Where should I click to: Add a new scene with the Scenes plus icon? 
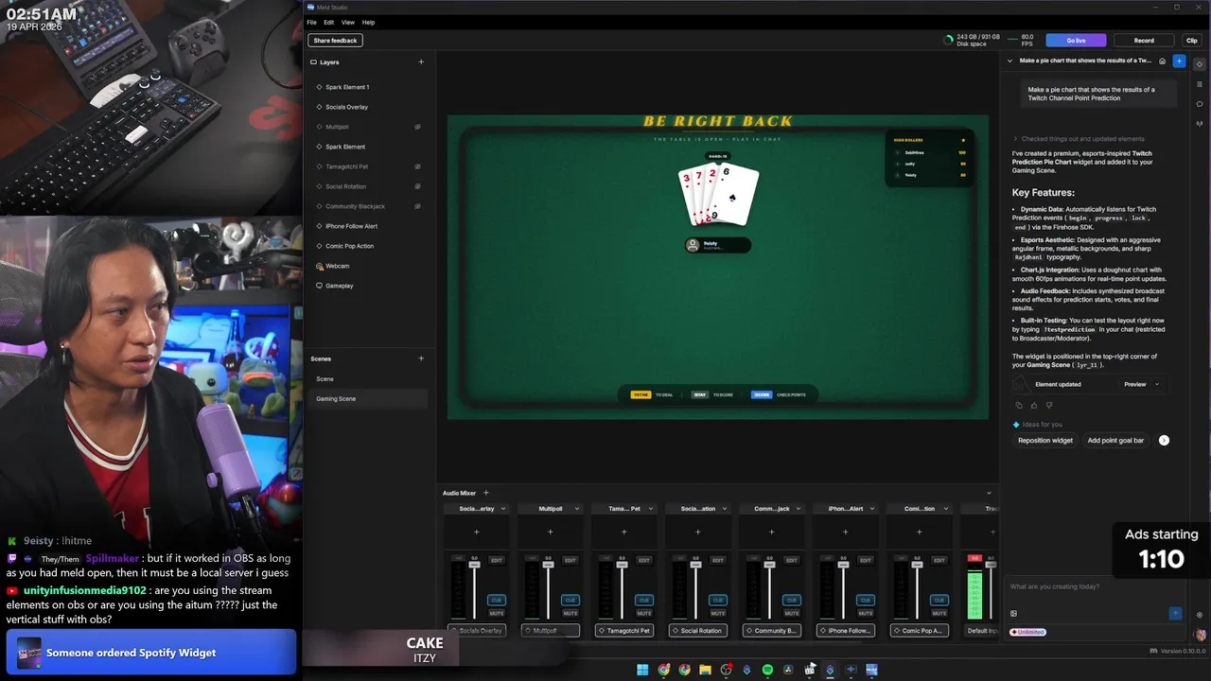pyautogui.click(x=421, y=358)
